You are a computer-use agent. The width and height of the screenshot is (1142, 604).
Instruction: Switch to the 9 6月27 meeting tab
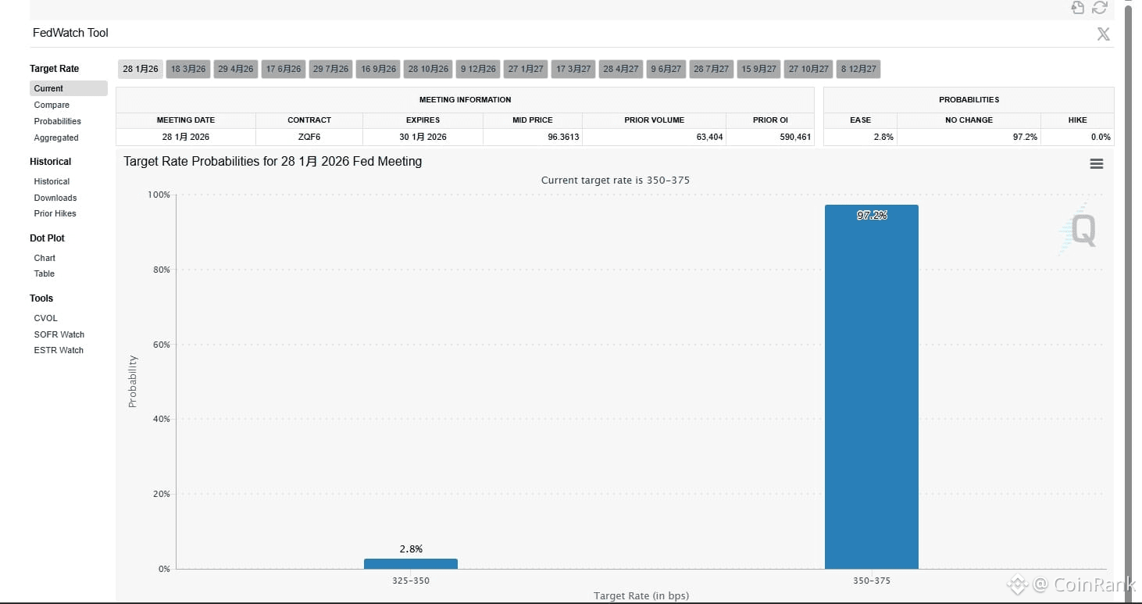pos(666,69)
